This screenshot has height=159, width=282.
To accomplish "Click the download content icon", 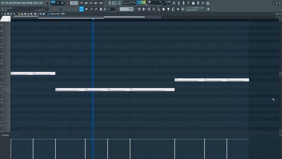I will coord(208,3).
